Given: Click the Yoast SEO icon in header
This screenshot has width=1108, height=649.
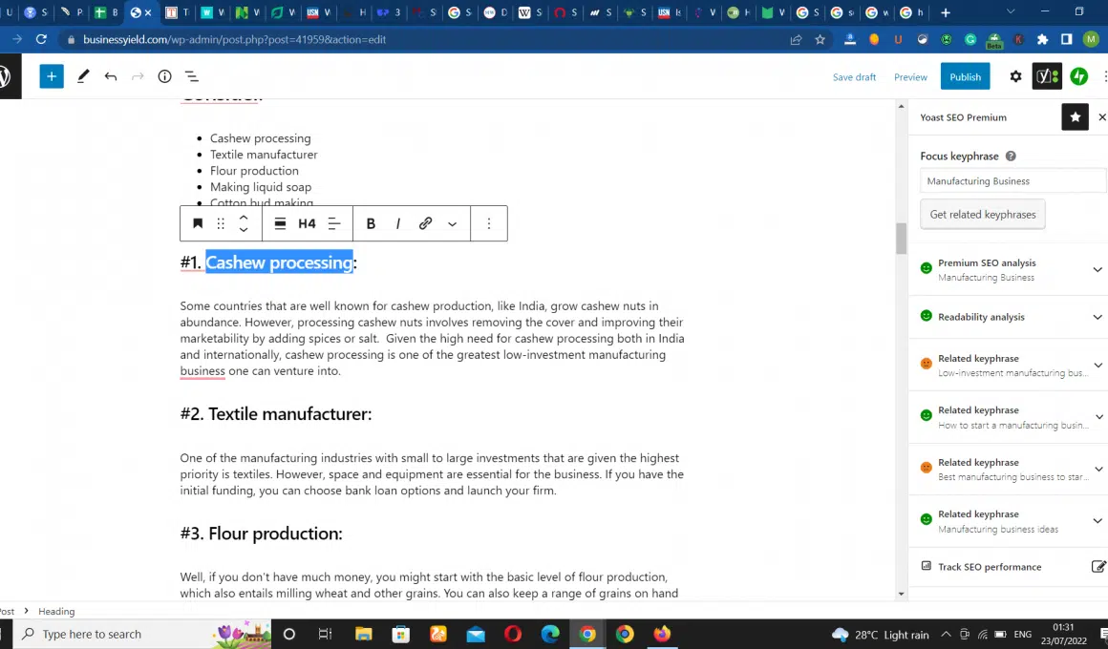Looking at the screenshot, I should click(x=1046, y=76).
